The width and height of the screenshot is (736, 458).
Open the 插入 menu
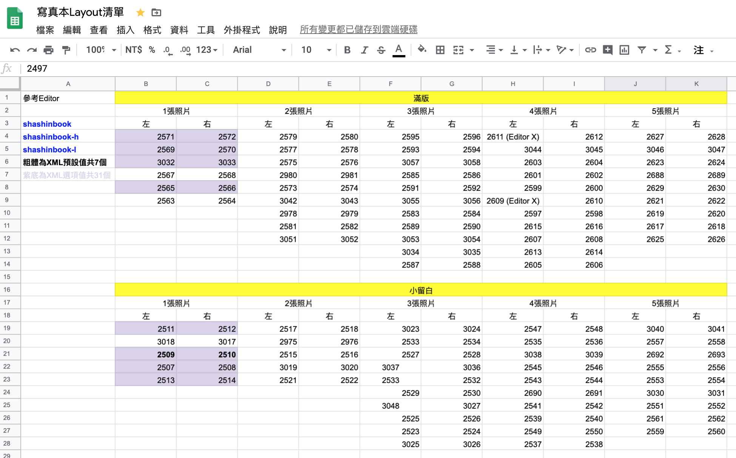click(x=125, y=30)
